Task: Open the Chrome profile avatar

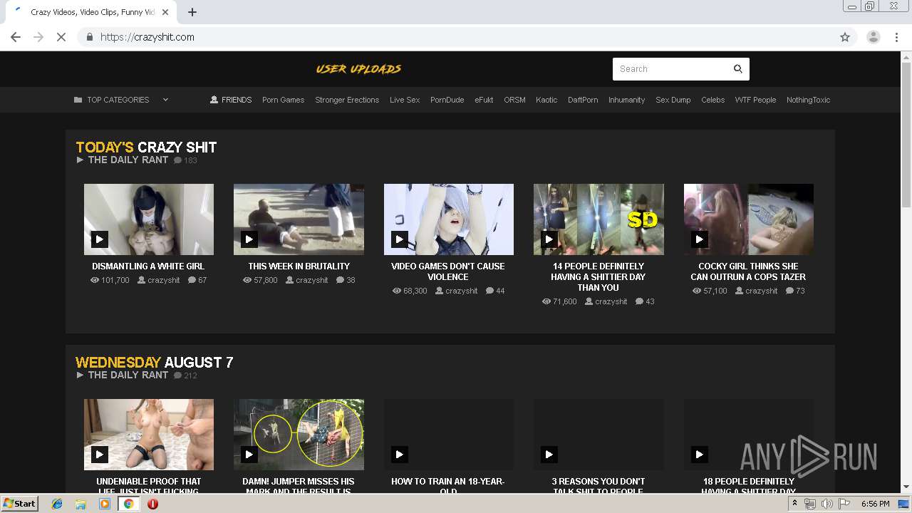Action: [x=873, y=37]
